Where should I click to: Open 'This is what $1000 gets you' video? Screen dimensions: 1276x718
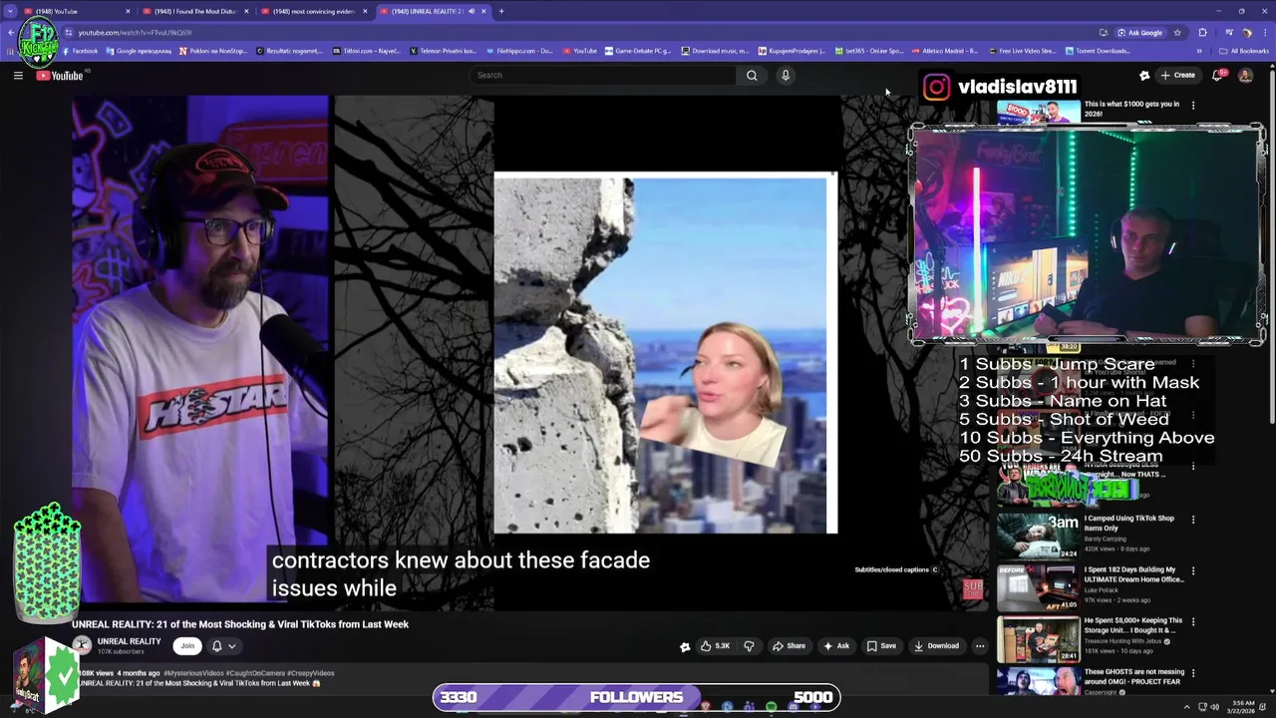tap(1039, 112)
